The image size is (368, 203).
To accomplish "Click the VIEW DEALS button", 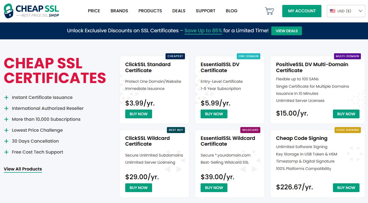I will (287, 31).
